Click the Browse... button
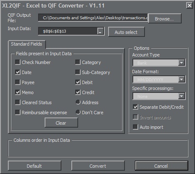 coord(165,19)
